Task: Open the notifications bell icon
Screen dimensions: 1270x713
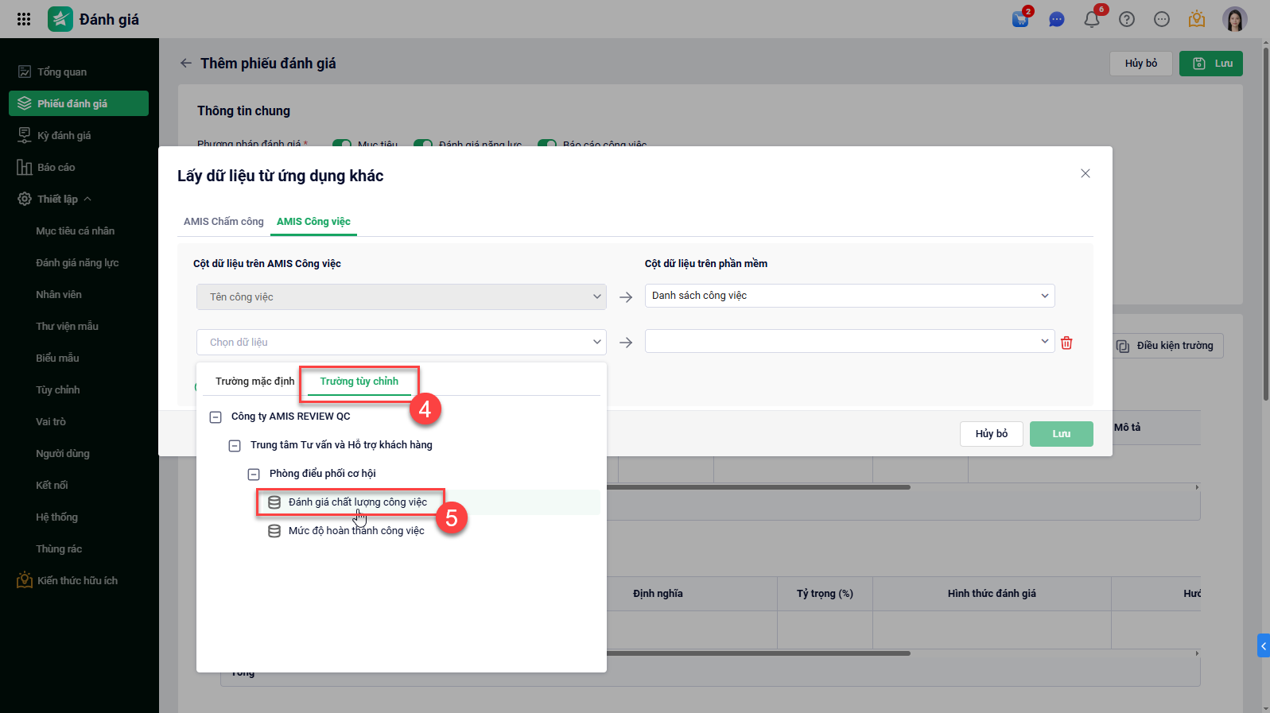Action: click(1092, 20)
